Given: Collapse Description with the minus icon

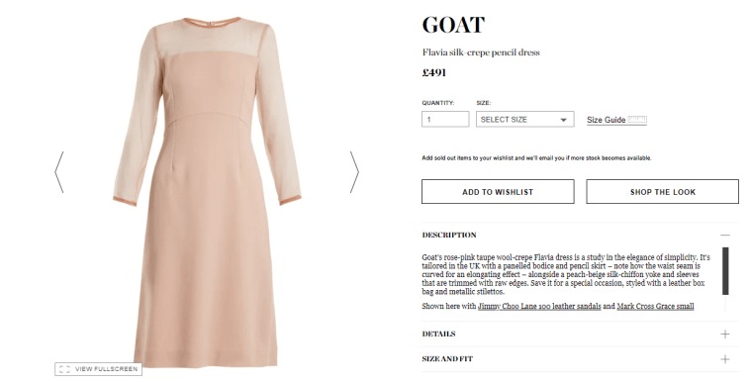Looking at the screenshot, I should coord(725,235).
